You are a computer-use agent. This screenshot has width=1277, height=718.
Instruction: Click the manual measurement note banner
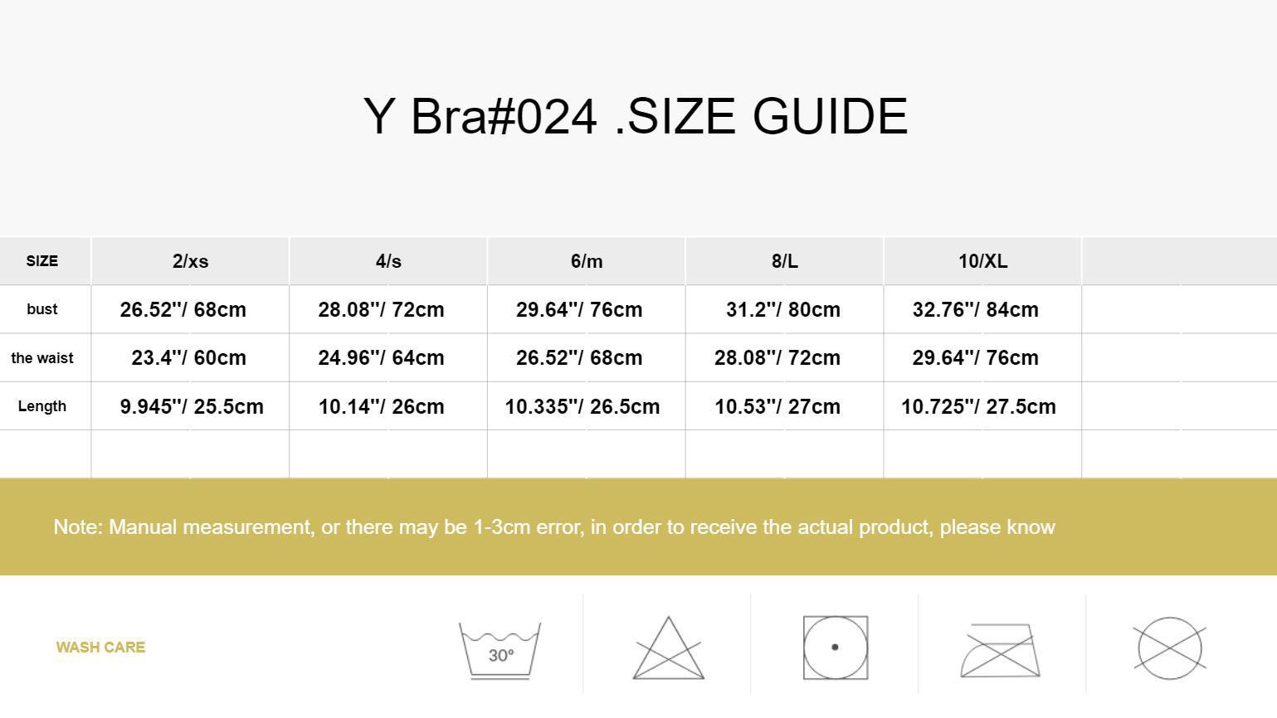(638, 526)
